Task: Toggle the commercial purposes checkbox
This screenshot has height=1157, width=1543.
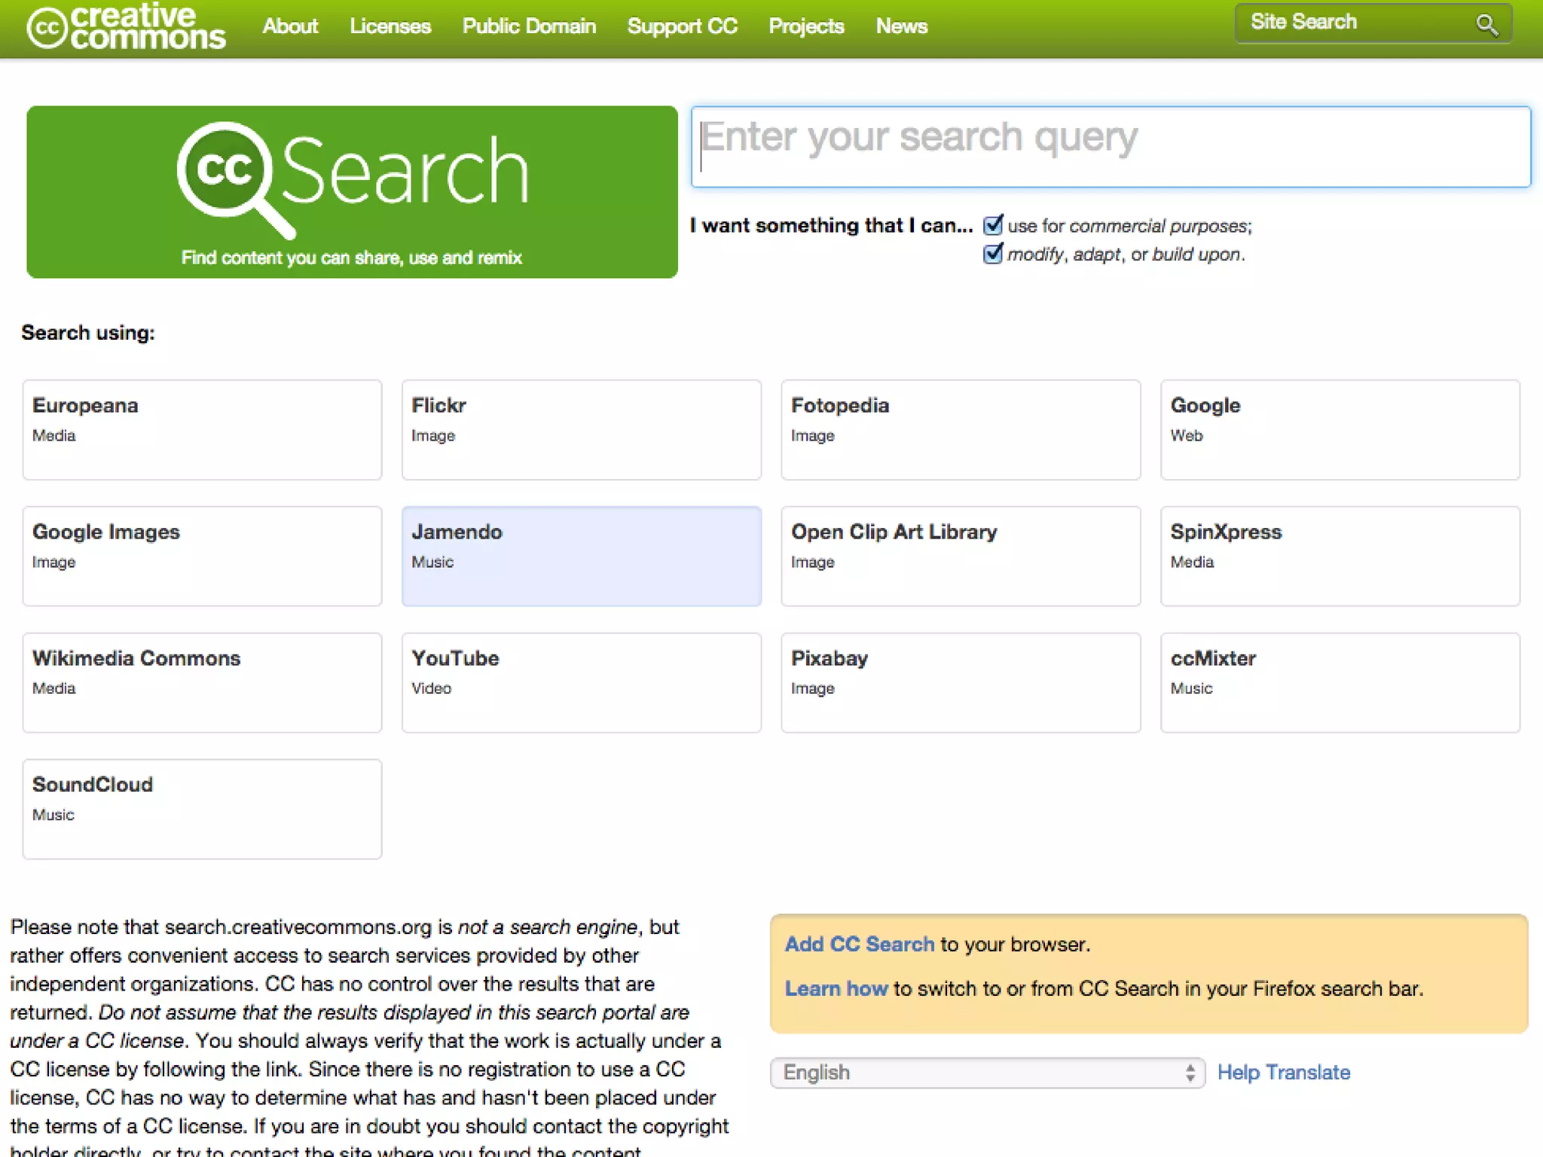Action: point(993,225)
